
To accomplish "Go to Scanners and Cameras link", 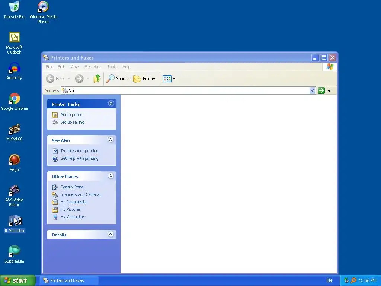I will [x=81, y=194].
